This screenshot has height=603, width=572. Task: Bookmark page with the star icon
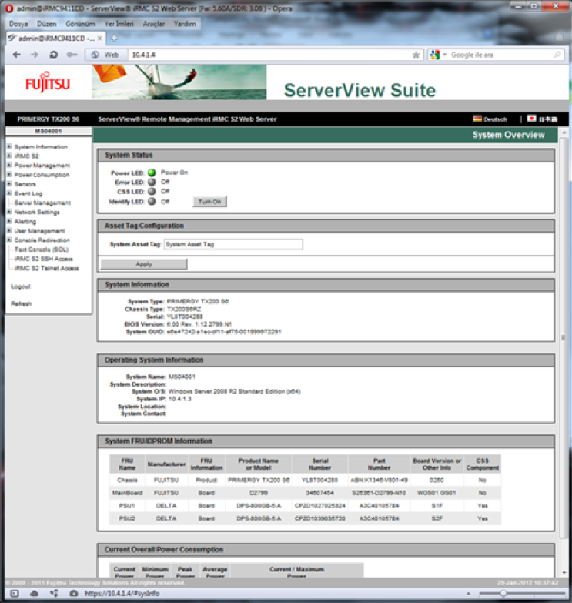click(416, 55)
